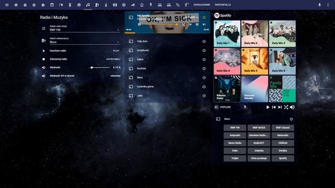Image resolution: width=335 pixels, height=188 pixels.
Task: Toggle power for Cały dom player
Action: tap(204, 41)
